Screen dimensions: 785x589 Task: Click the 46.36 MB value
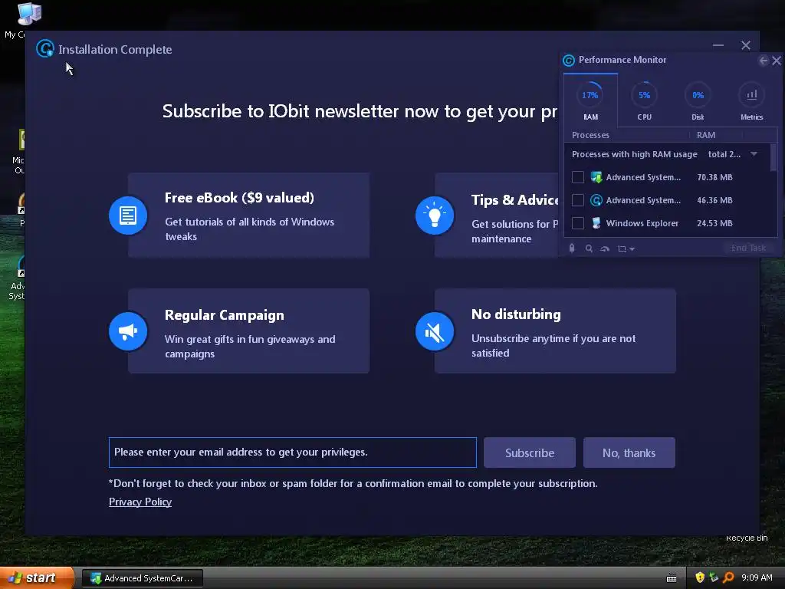tap(714, 200)
